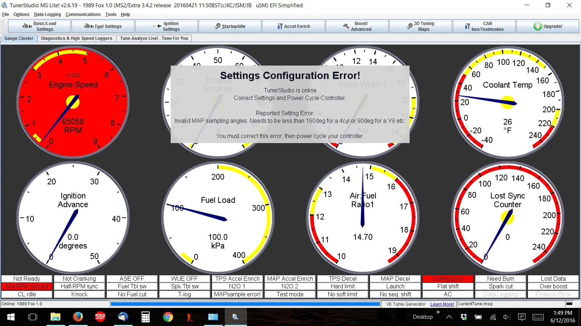The height and width of the screenshot is (326, 581).
Task: Switch to Diagnostics & High Speed Loggers tab
Action: 77,38
